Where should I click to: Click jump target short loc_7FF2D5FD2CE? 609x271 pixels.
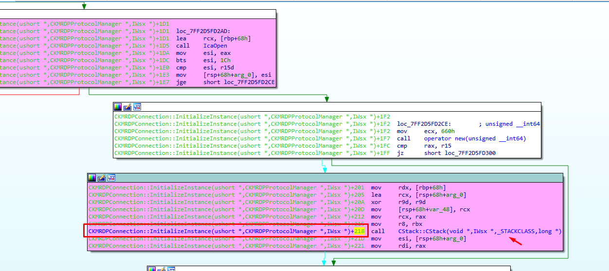click(239, 82)
